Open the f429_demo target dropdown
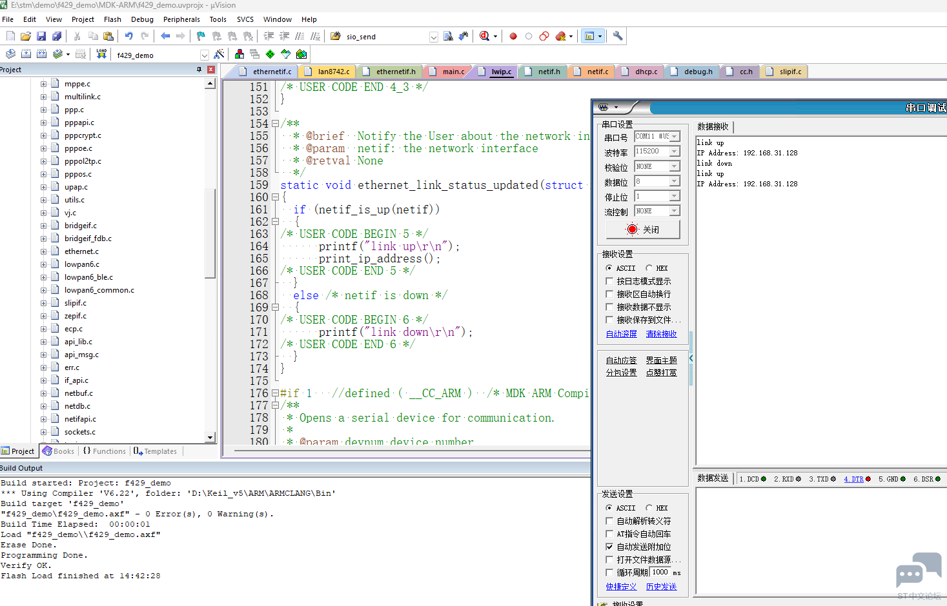Screen dimensions: 947x606 pyautogui.click(x=204, y=55)
